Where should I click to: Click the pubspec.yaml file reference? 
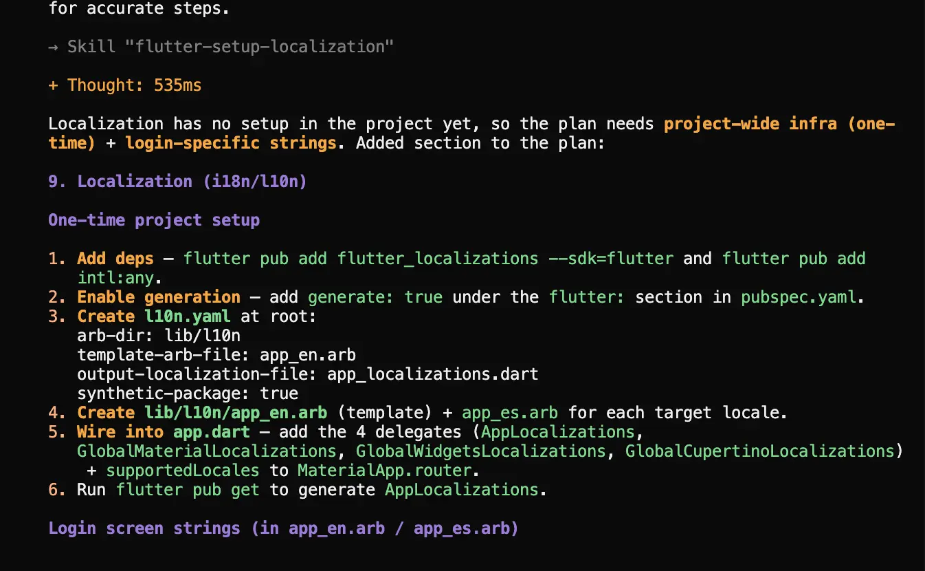[x=799, y=297]
